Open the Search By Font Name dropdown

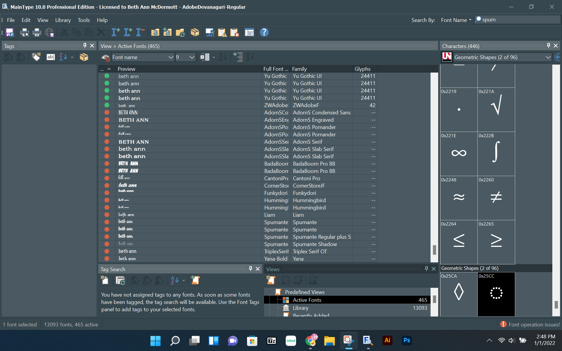pyautogui.click(x=456, y=20)
